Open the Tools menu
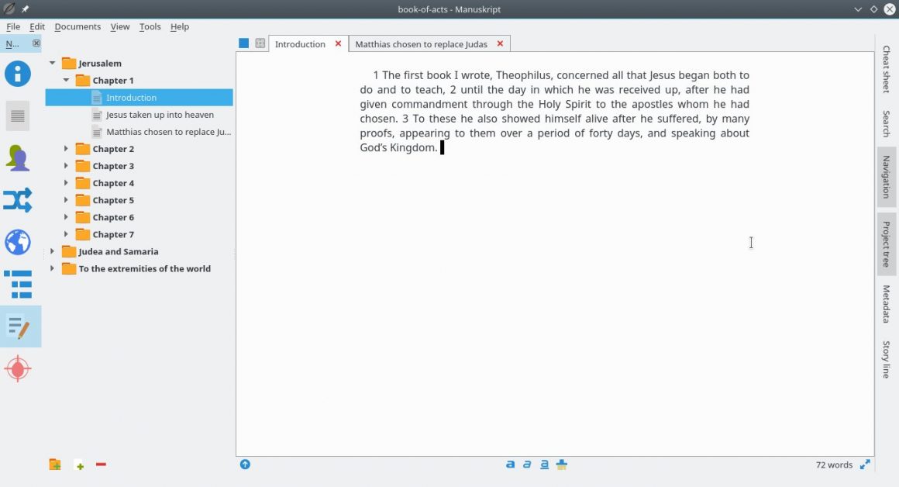The height and width of the screenshot is (487, 899). pyautogui.click(x=150, y=26)
